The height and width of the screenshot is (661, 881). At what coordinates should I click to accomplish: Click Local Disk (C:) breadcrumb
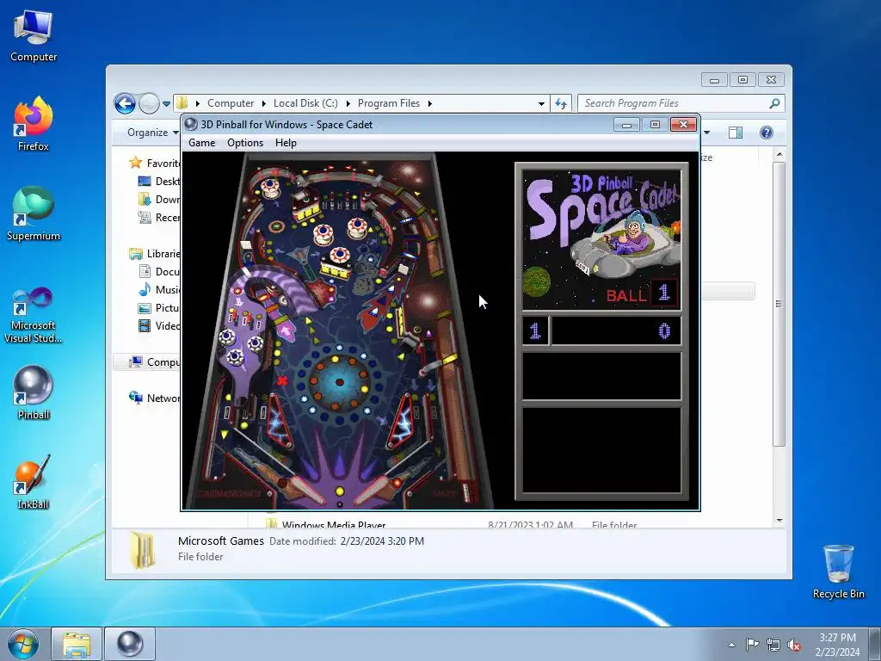coord(305,103)
